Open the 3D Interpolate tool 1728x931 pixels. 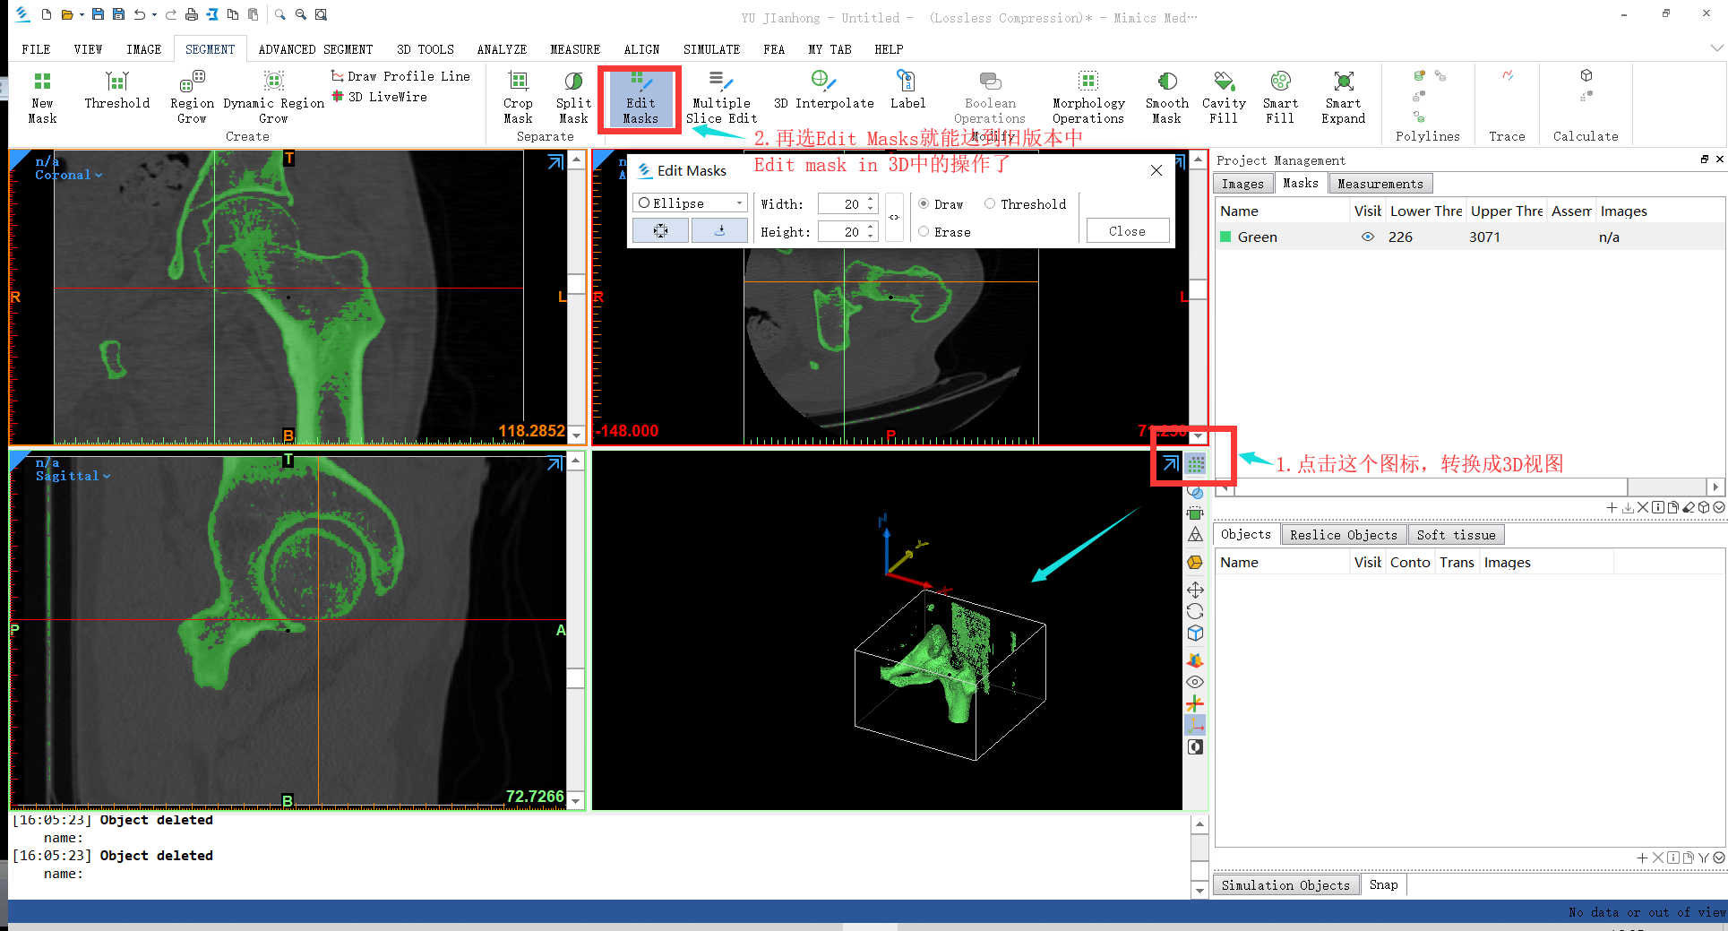(x=823, y=91)
